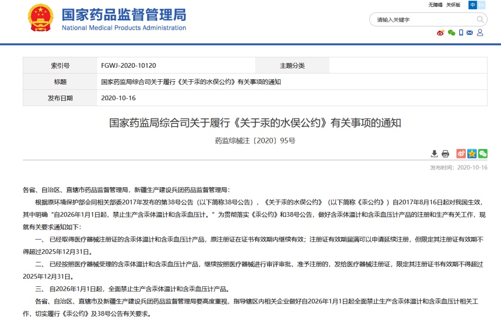Switch the site language to English
501x322 pixels.
click(x=482, y=5)
